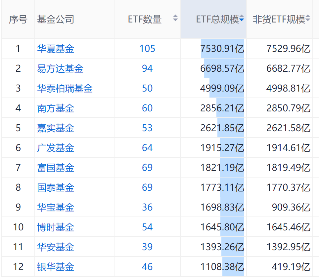319x277 pixels.
Task: Select total scale value 2856.21亿
Action: 222,108
